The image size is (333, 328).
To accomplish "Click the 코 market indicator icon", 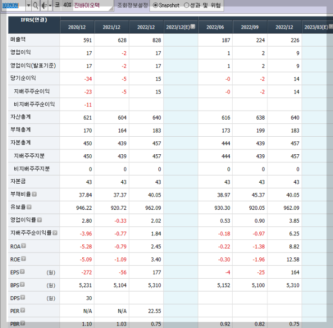I will pos(58,5).
